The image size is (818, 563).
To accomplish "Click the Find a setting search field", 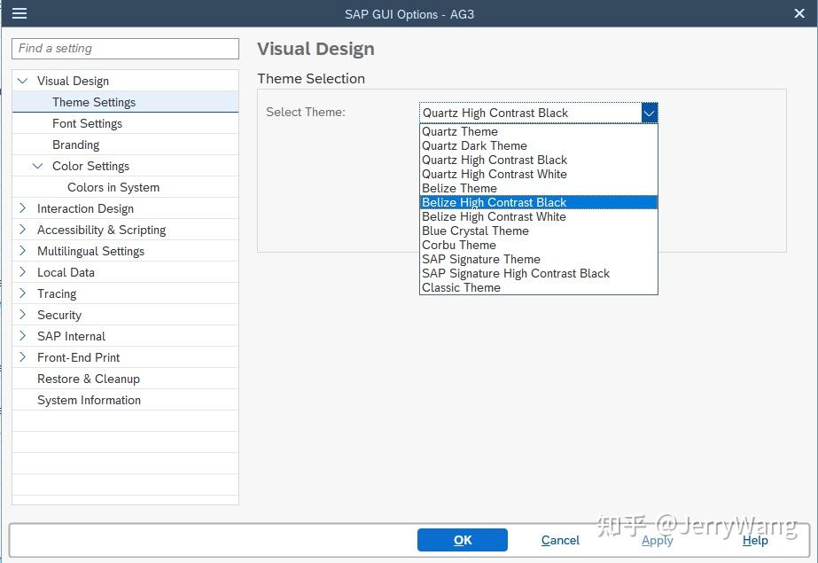I will pos(125,49).
